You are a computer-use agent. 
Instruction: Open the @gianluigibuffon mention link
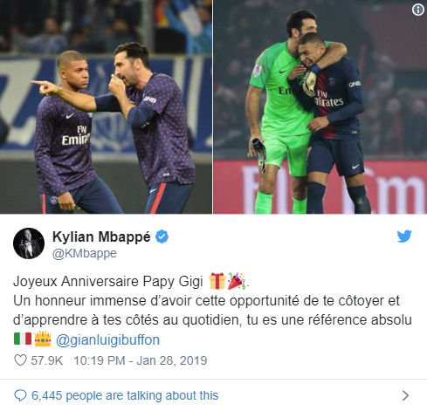coord(107,339)
